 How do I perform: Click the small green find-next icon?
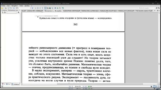pos(58,8)
